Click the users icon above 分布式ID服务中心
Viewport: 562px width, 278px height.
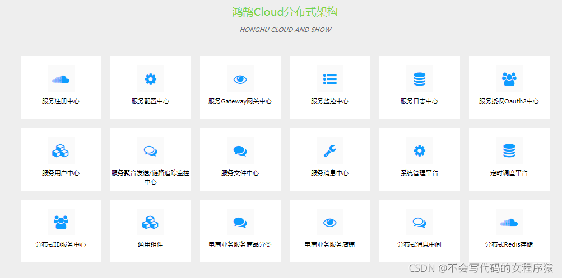click(61, 222)
